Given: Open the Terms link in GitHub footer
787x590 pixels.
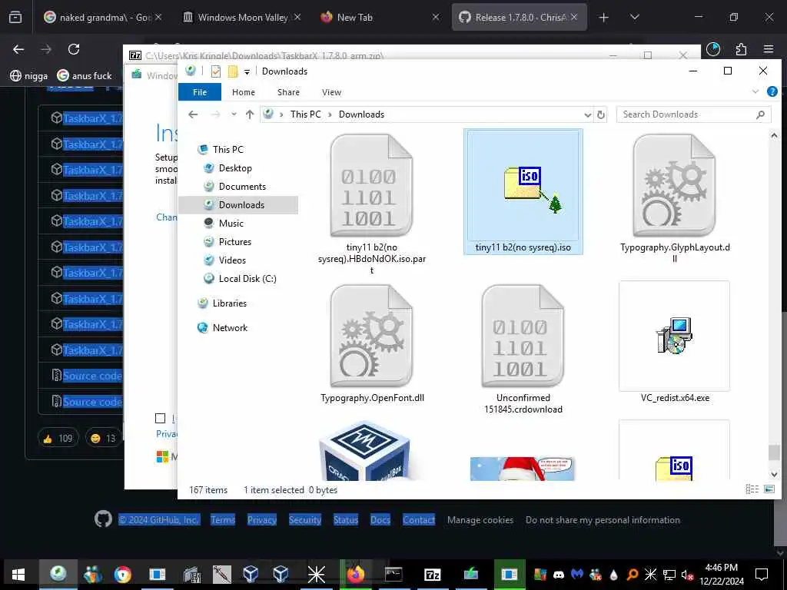Looking at the screenshot, I should pos(223,520).
